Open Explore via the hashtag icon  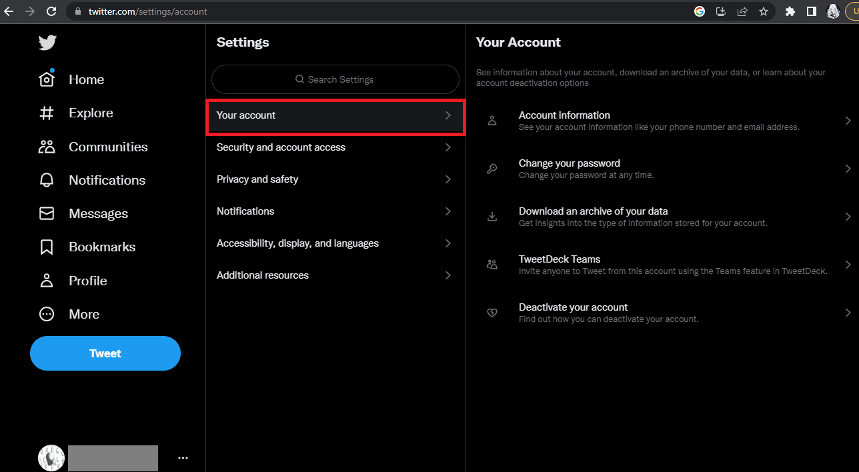[47, 113]
